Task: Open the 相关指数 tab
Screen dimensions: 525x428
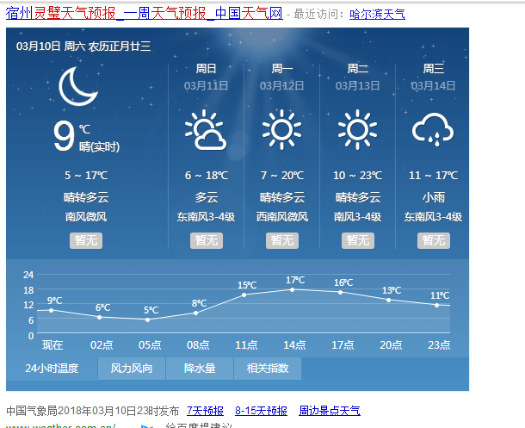Action: [x=268, y=369]
